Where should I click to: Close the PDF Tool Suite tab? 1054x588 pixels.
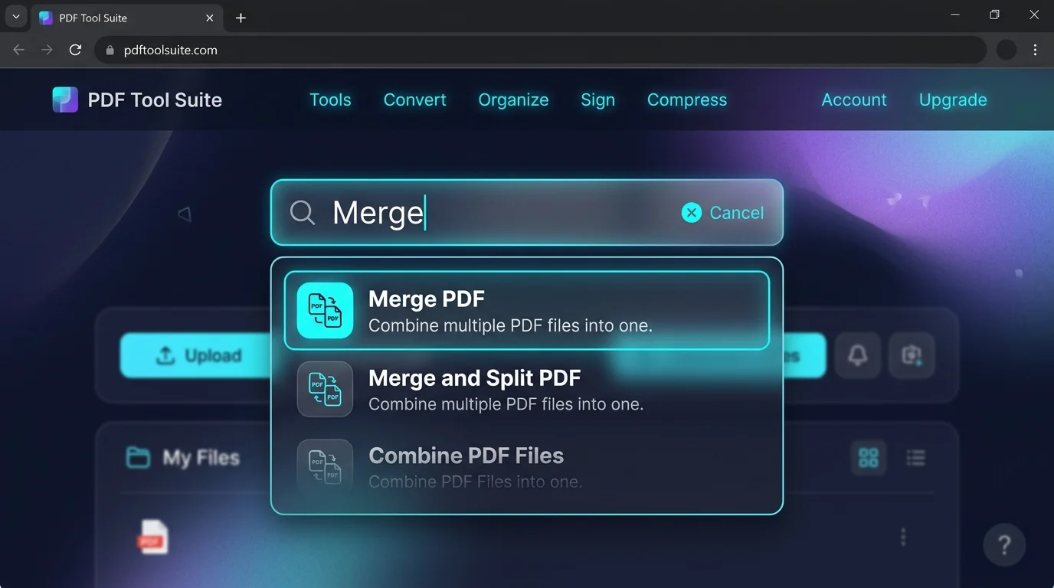point(209,18)
